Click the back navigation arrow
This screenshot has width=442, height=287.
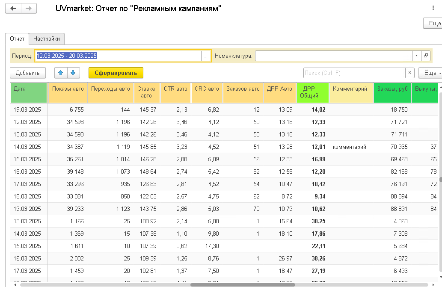[x=13, y=9]
